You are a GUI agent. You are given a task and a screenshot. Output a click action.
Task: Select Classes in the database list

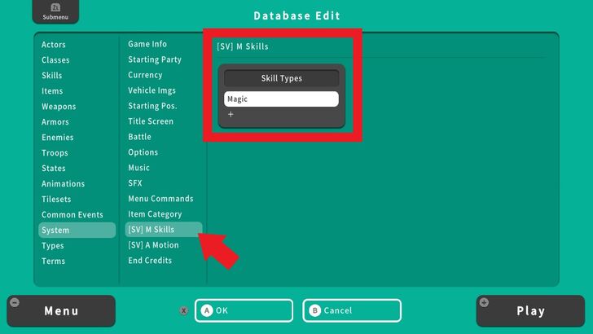55,60
